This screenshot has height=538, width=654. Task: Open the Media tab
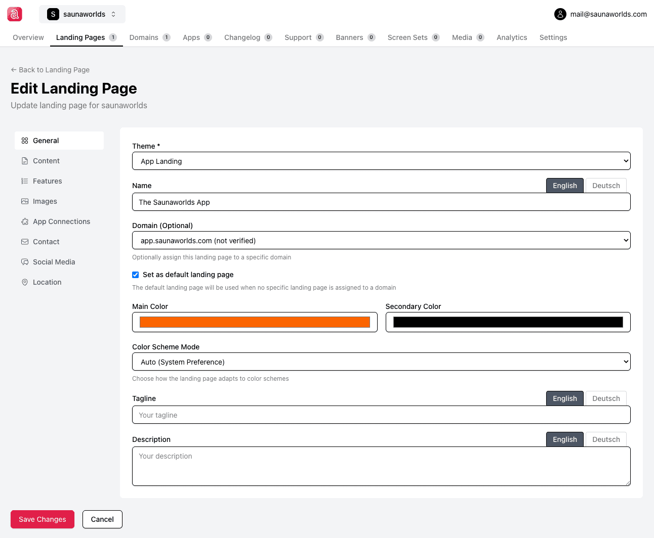(x=468, y=37)
